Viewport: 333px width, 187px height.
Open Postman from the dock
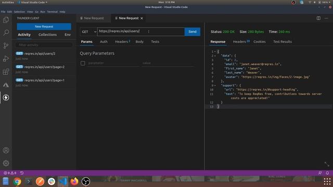point(40,181)
